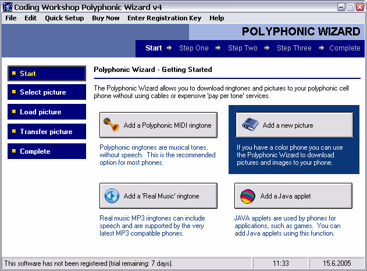Image resolution: width=367 pixels, height=271 pixels.
Task: Click the blue speaker icon for Real Music
Action: [x=112, y=196]
